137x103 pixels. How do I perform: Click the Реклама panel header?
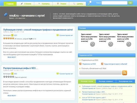[107, 28]
